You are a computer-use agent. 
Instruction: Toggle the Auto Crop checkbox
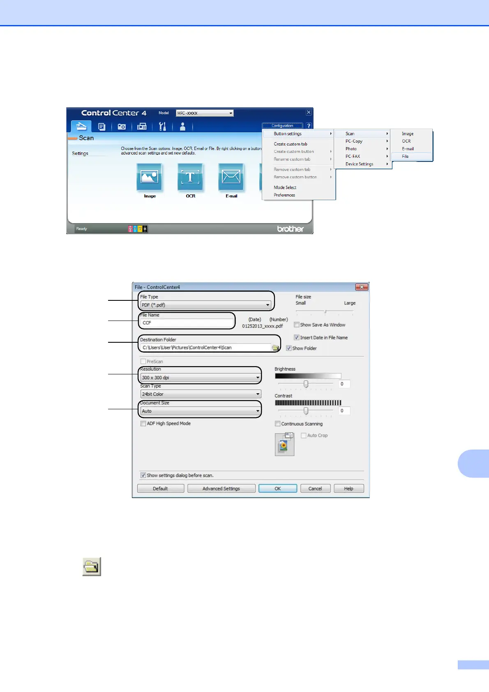(304, 435)
